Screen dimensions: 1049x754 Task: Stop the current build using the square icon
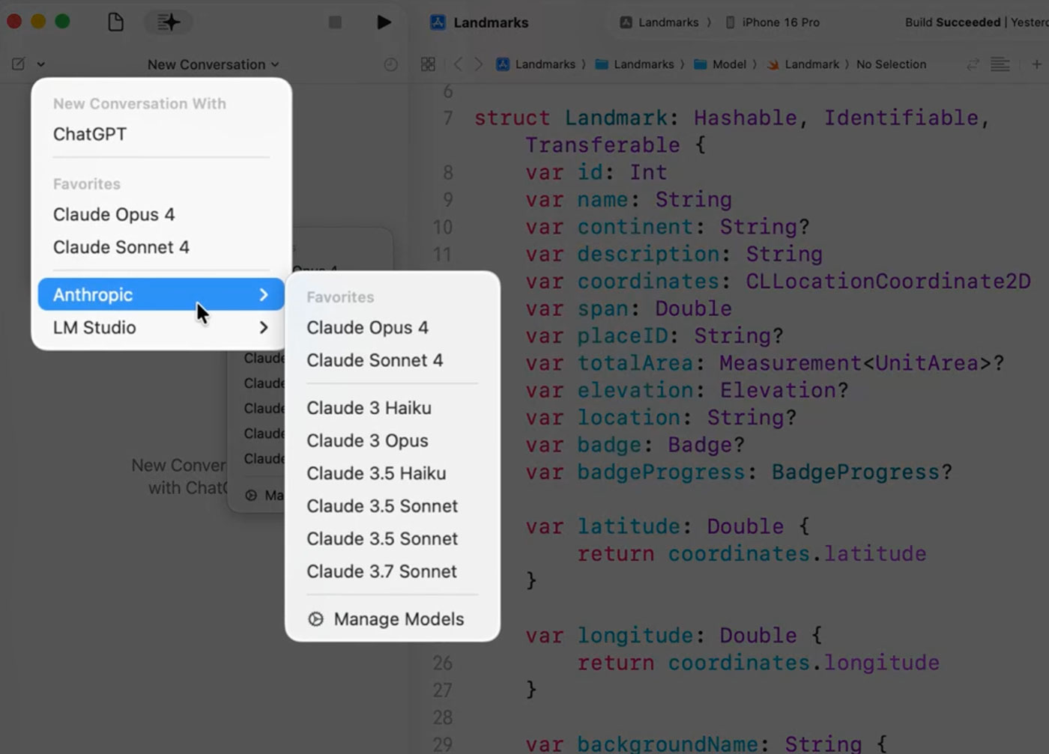(x=334, y=22)
